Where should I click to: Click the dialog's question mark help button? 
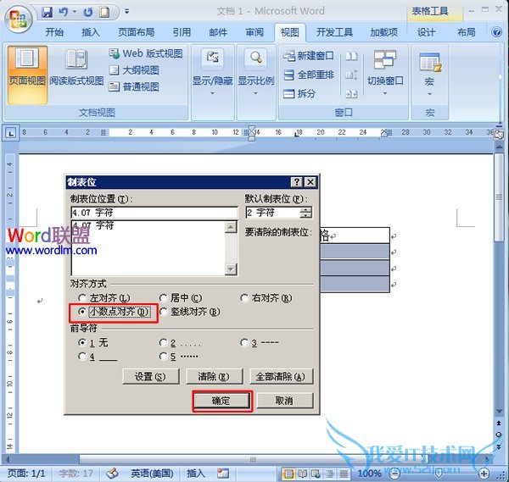tap(297, 182)
